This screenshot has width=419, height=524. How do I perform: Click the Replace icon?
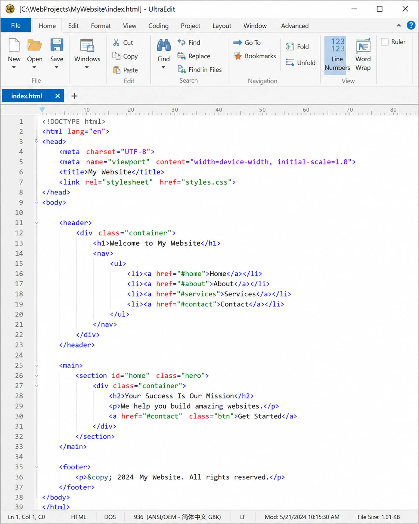pos(181,56)
